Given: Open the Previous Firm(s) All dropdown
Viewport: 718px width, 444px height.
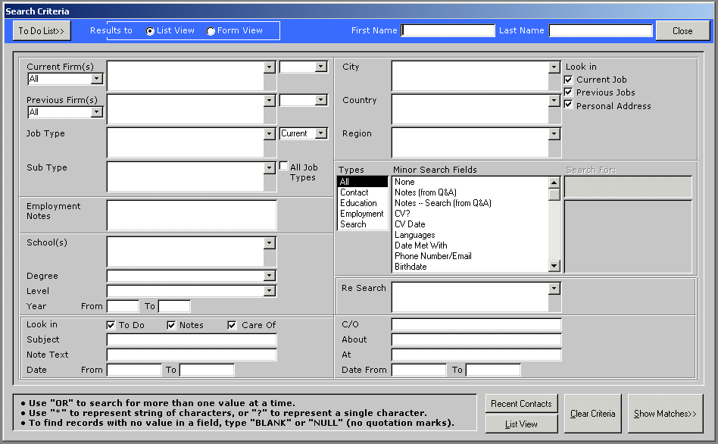Looking at the screenshot, I should 96,112.
